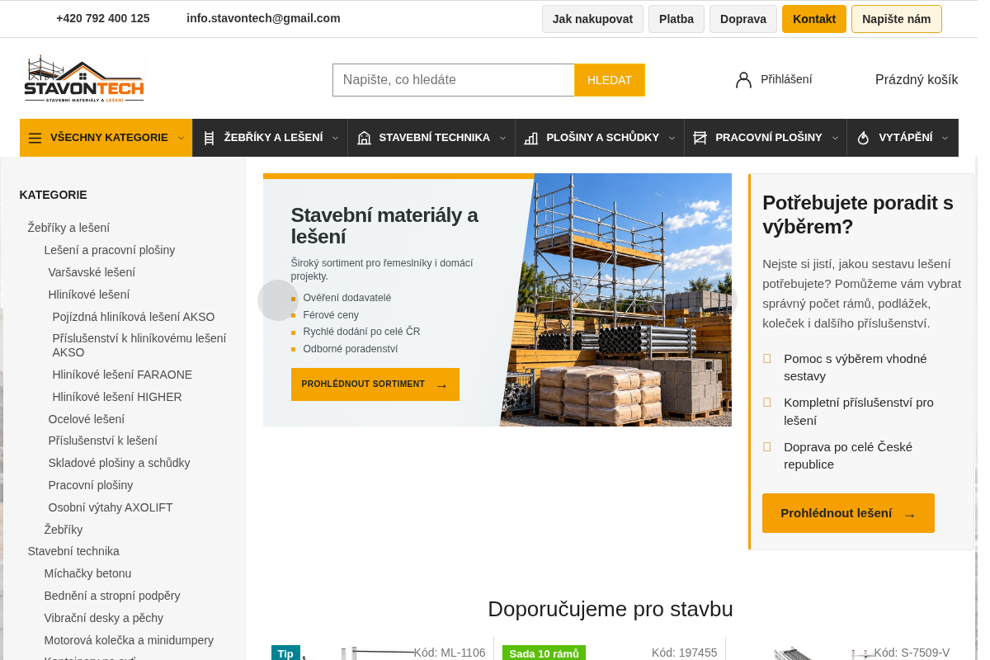
Task: Click the Kontakt button
Action: tap(814, 19)
